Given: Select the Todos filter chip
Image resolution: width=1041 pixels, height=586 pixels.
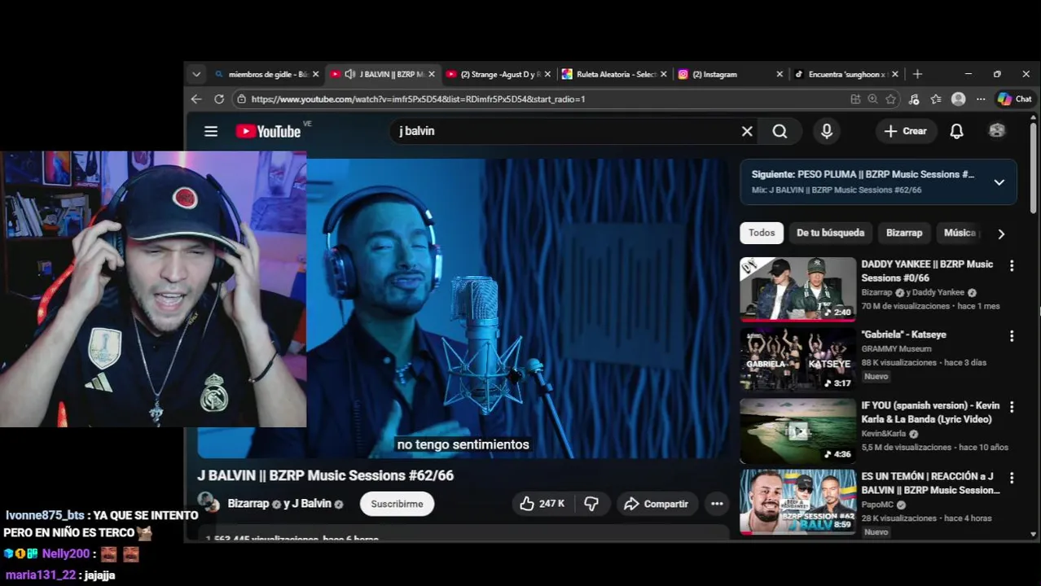Looking at the screenshot, I should click(762, 233).
